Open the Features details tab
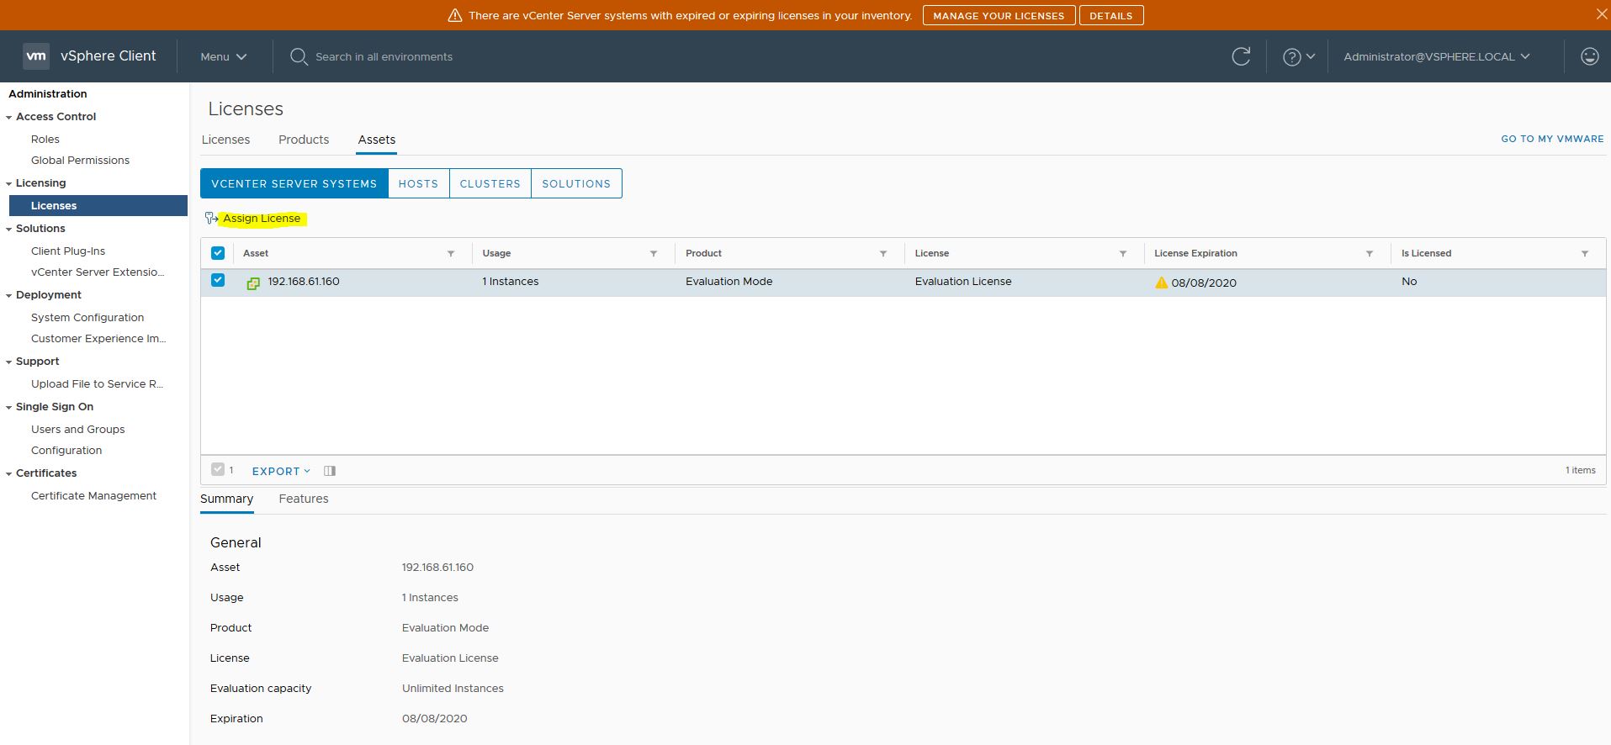1611x745 pixels. point(304,499)
